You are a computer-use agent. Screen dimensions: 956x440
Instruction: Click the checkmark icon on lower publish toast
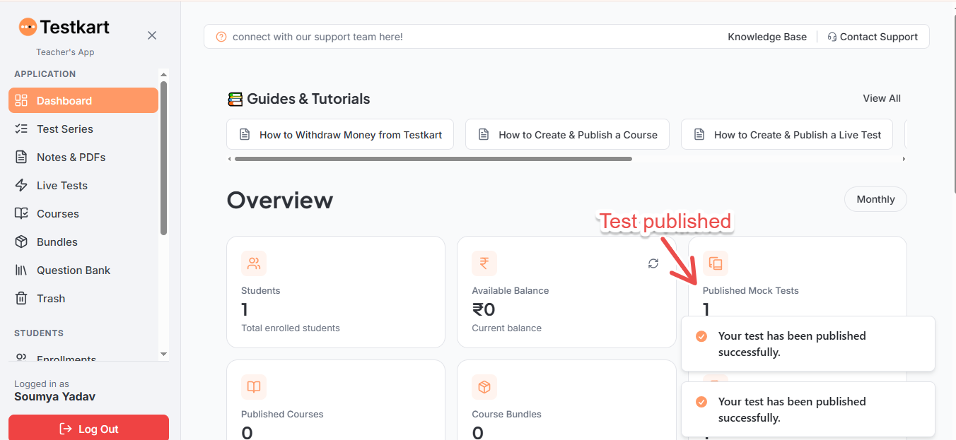point(701,402)
